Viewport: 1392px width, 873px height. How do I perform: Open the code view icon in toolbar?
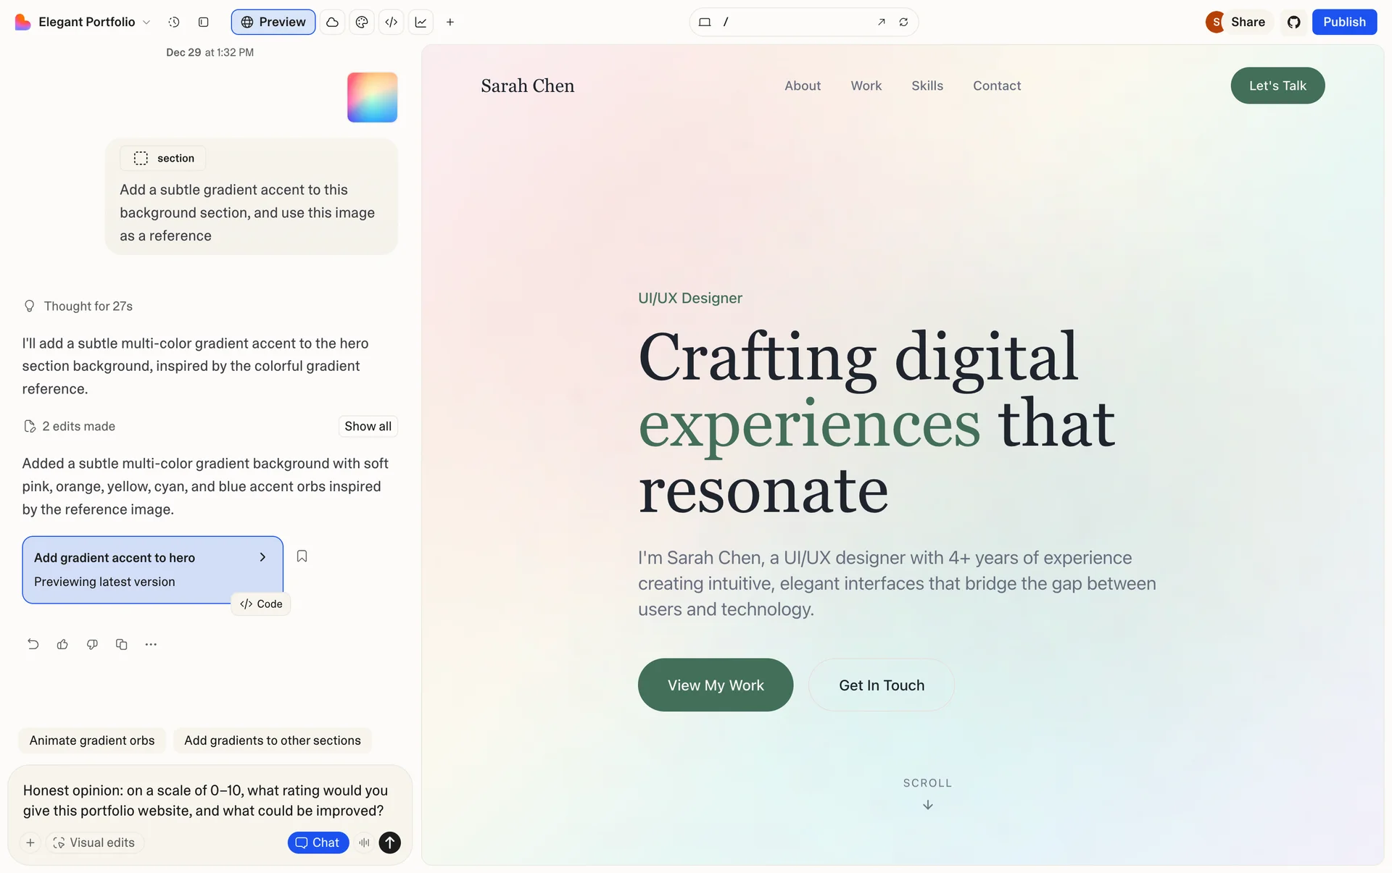[x=391, y=22]
